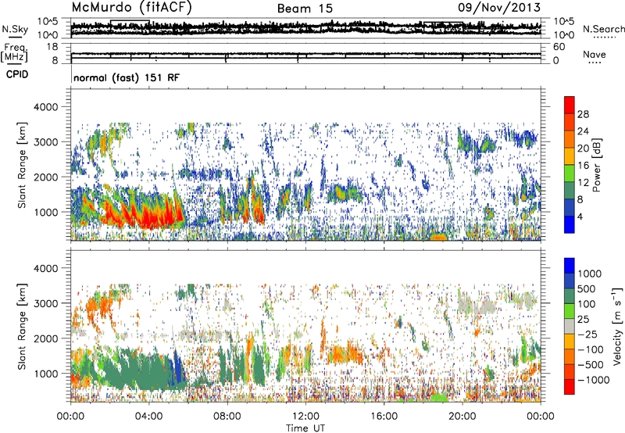Click the Slant Range label of the power panel

pyautogui.click(x=23, y=165)
